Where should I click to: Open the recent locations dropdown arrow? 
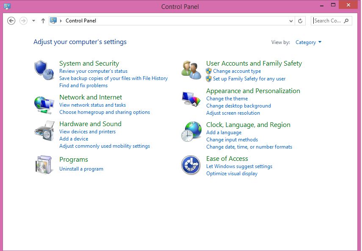pyautogui.click(x=34, y=21)
